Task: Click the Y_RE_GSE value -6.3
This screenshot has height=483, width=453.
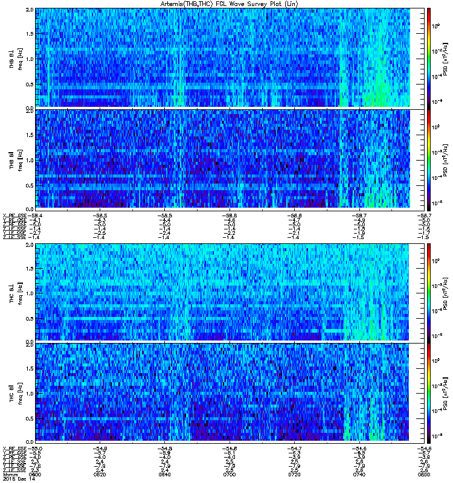Action: (x=294, y=453)
